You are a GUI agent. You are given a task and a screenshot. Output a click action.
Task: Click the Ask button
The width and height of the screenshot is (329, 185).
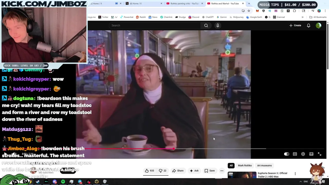[194, 171]
